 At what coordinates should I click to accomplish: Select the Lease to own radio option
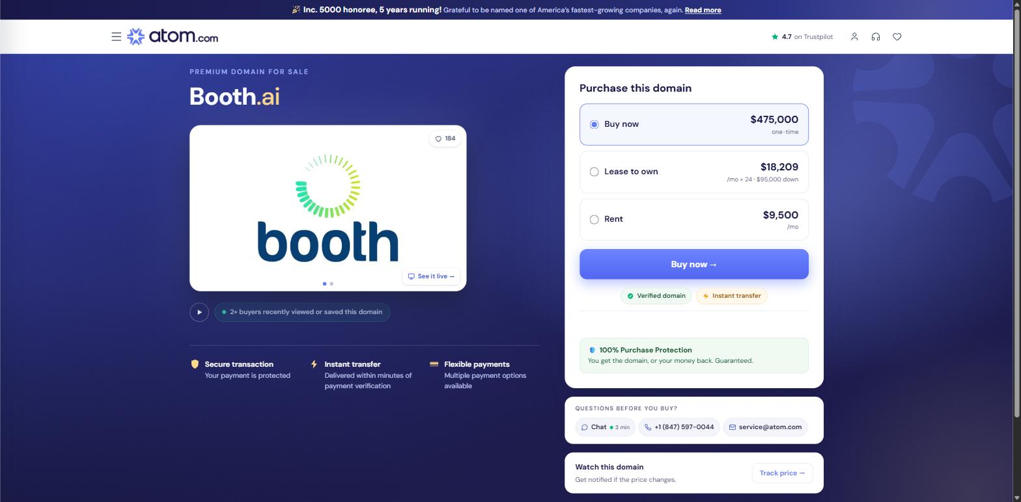coord(594,172)
